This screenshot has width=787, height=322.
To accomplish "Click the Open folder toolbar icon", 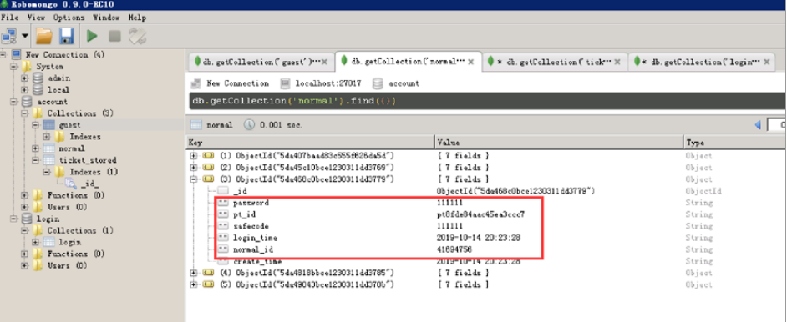I will [44, 36].
